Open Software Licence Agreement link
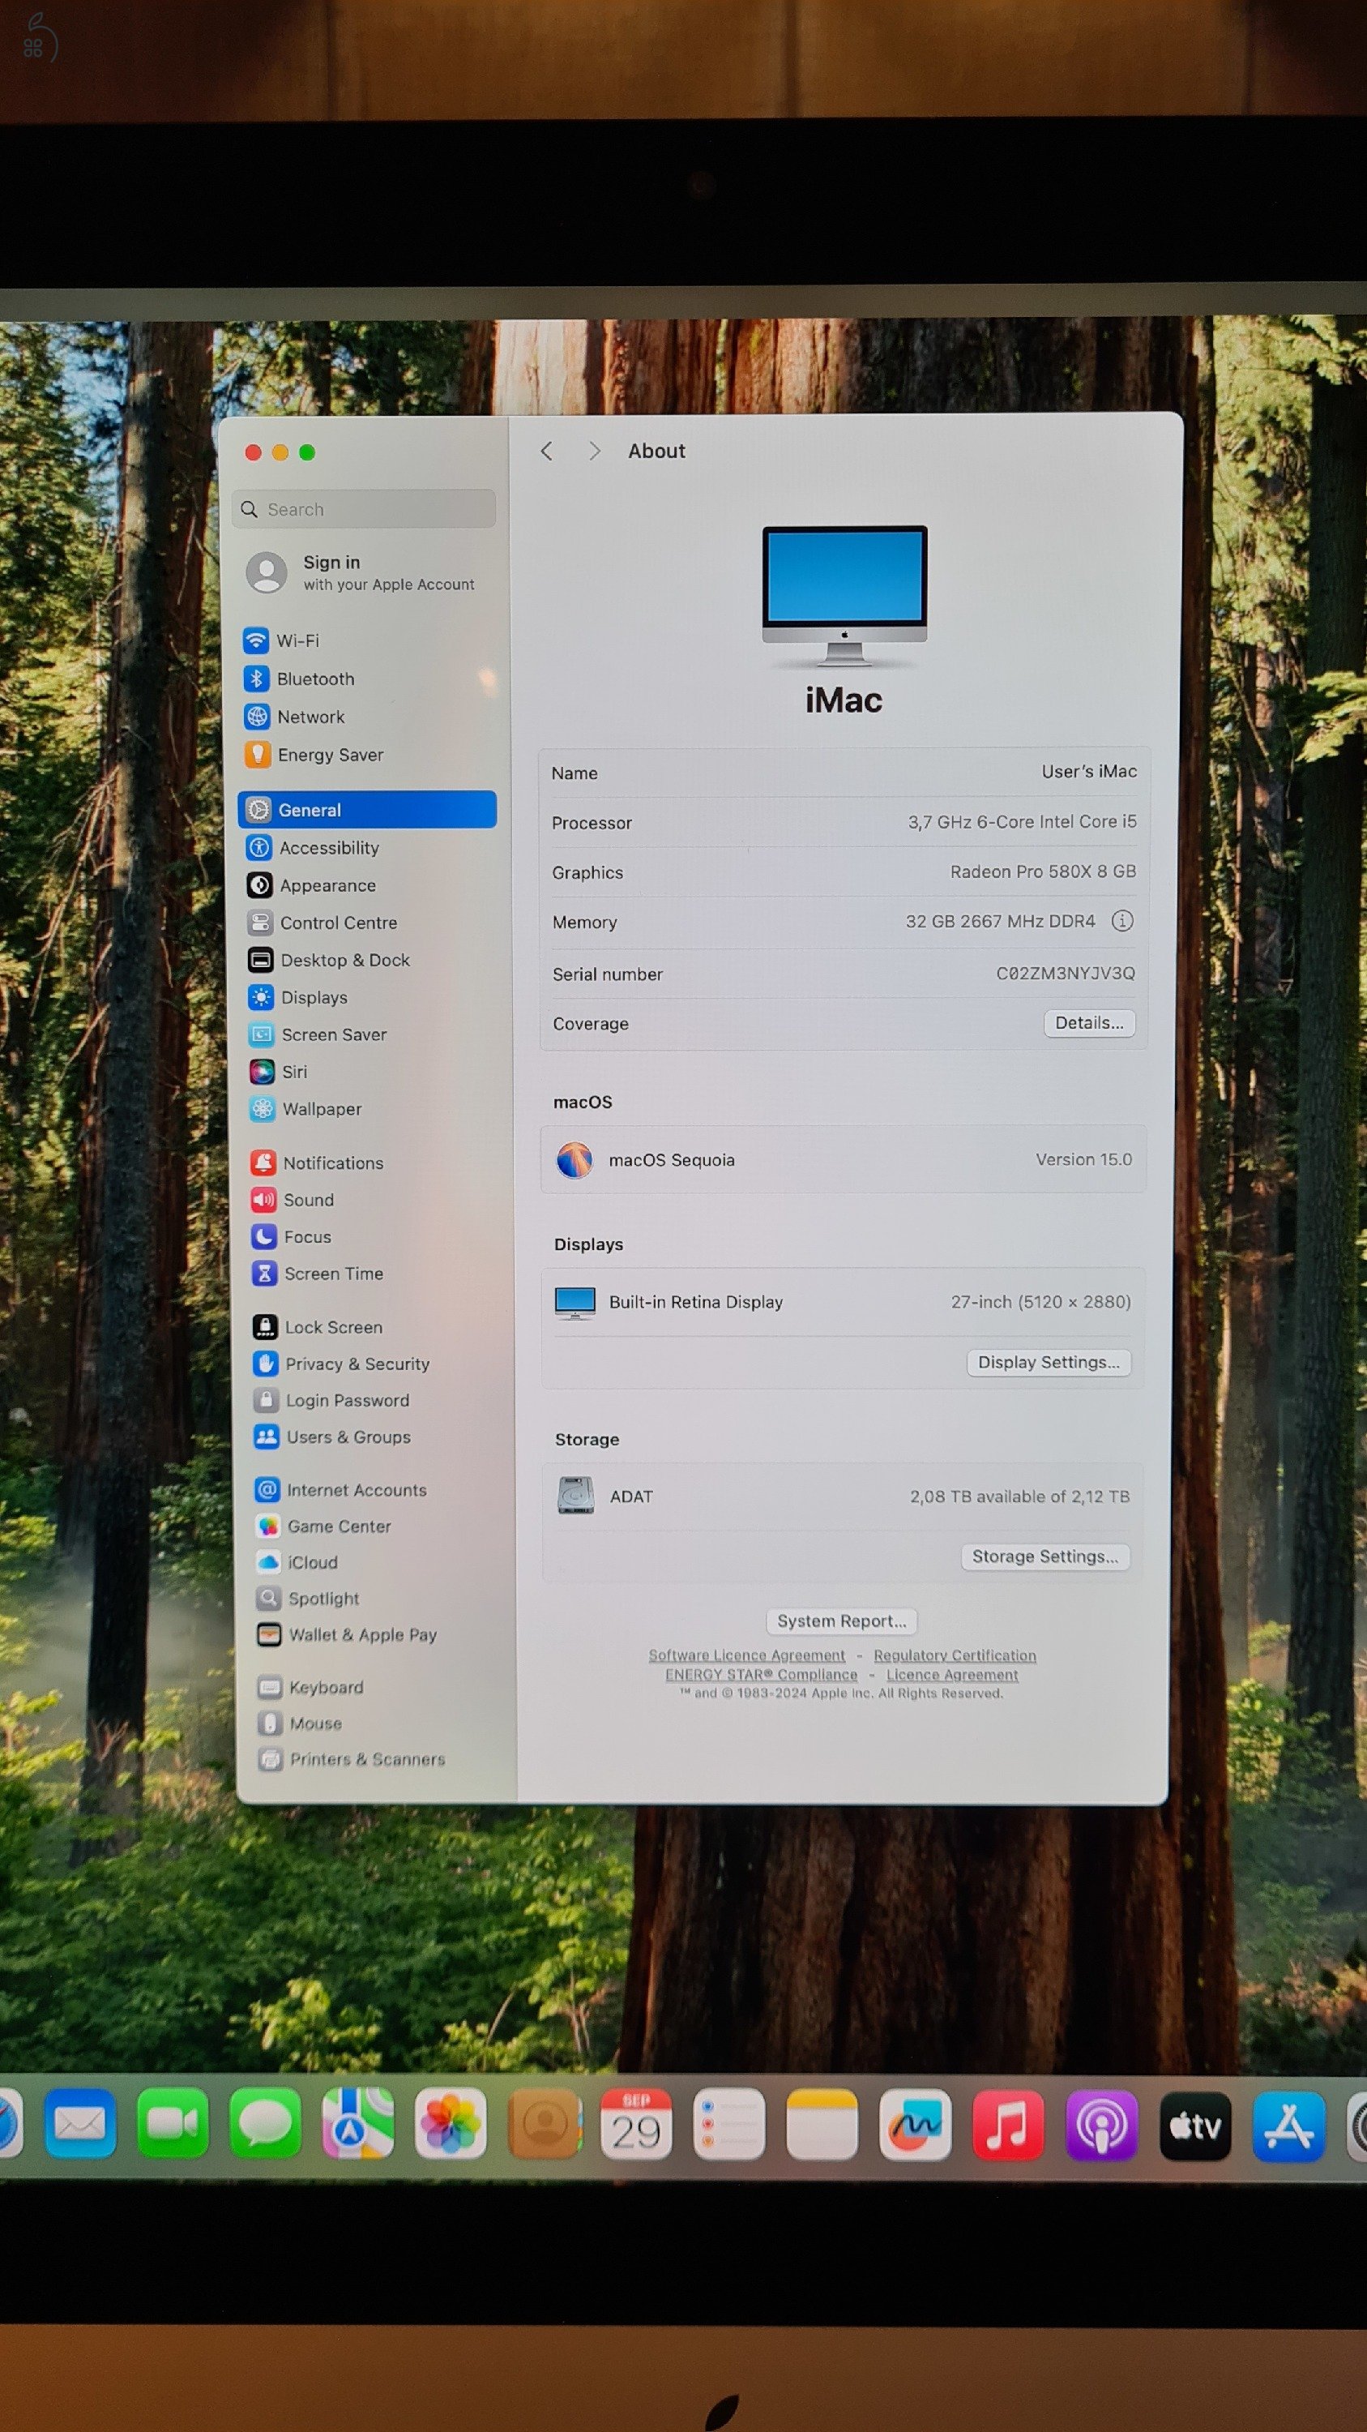The height and width of the screenshot is (2432, 1367). (747, 1655)
